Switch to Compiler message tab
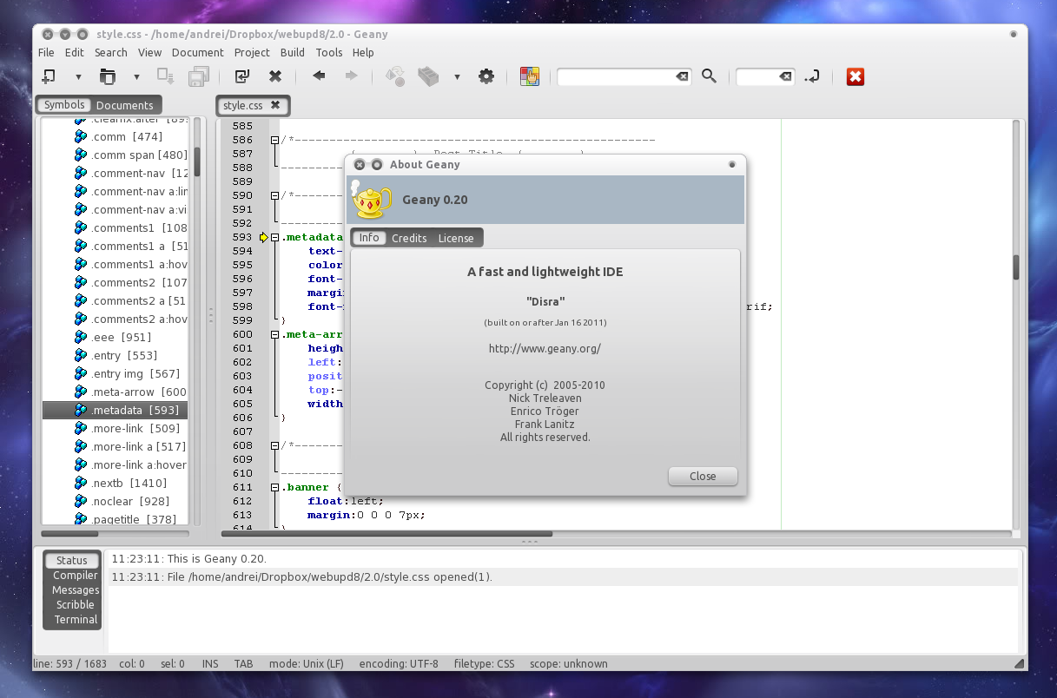Image resolution: width=1057 pixels, height=698 pixels. (x=76, y=576)
